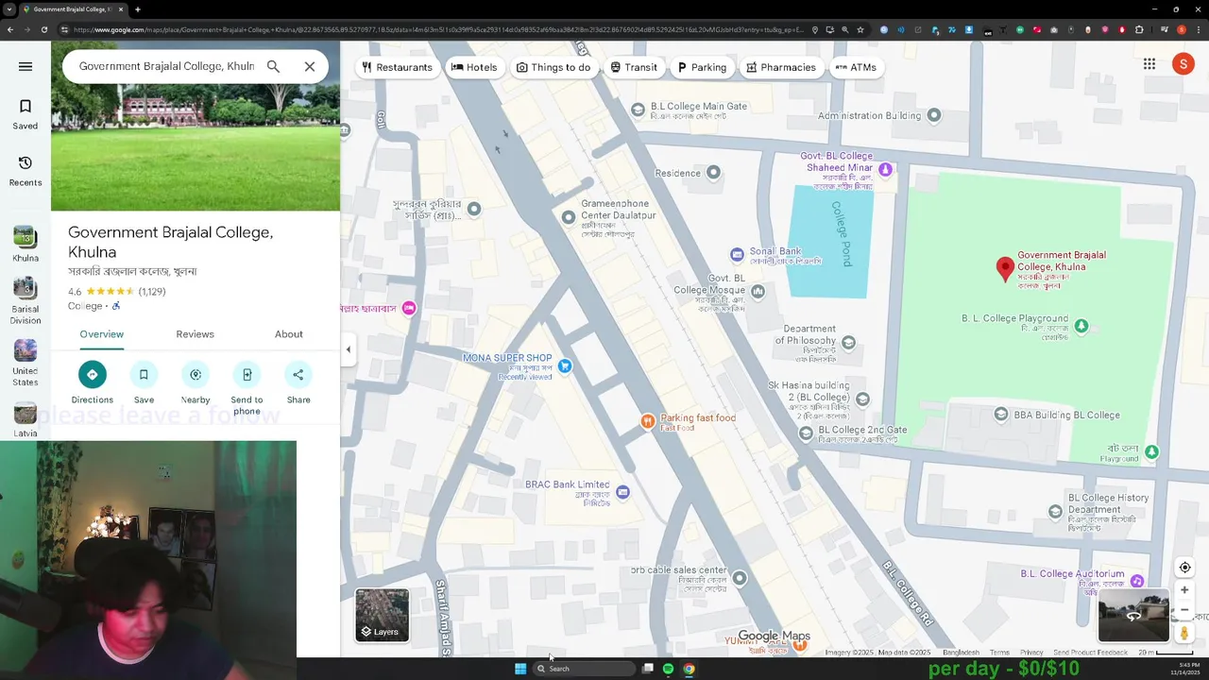Viewport: 1209px width, 680px height.
Task: Select the Sonali Bank map marker
Action: pos(738,254)
